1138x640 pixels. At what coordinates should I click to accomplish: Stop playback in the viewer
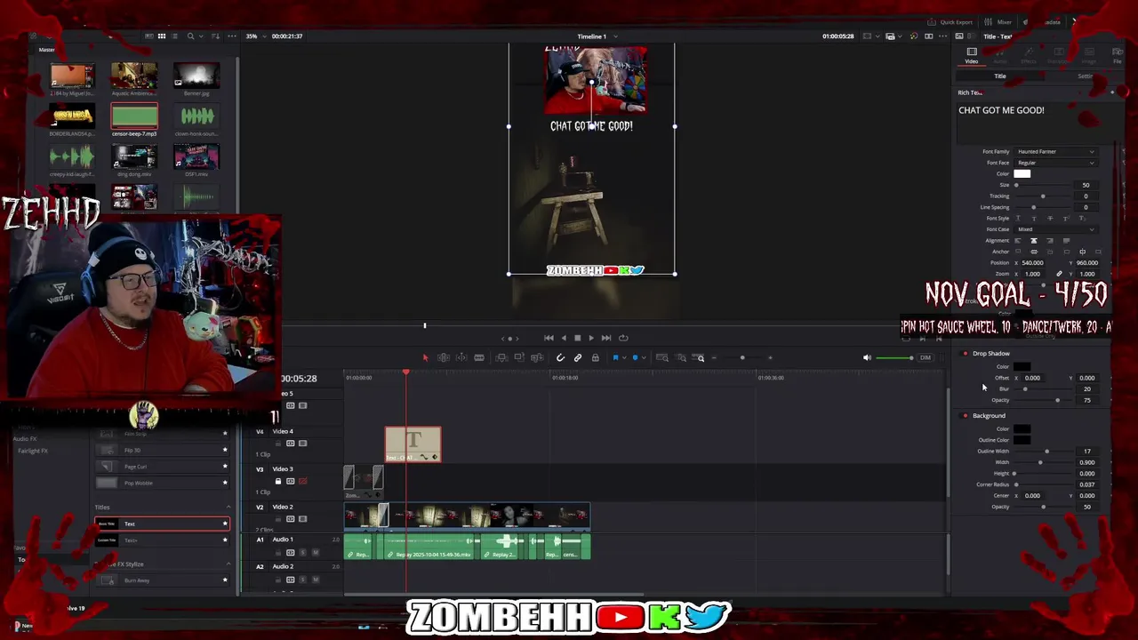tap(577, 338)
